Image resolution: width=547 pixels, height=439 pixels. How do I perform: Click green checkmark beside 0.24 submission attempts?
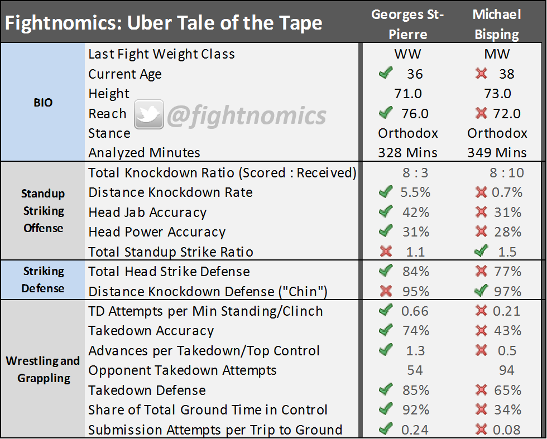(385, 430)
